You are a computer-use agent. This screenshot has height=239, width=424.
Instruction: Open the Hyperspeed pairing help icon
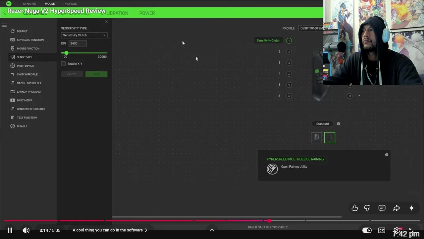coord(387,155)
